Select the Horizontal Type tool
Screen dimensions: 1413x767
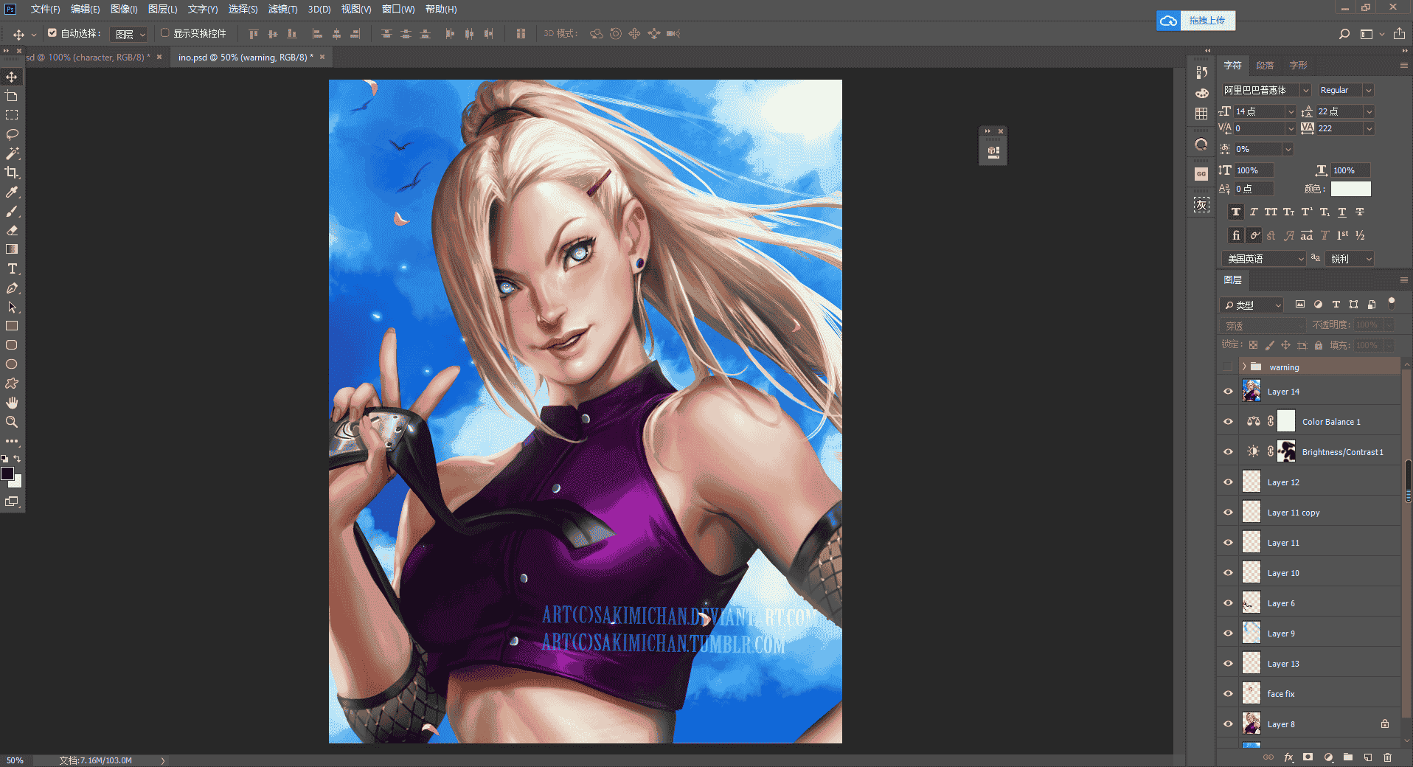pyautogui.click(x=12, y=268)
